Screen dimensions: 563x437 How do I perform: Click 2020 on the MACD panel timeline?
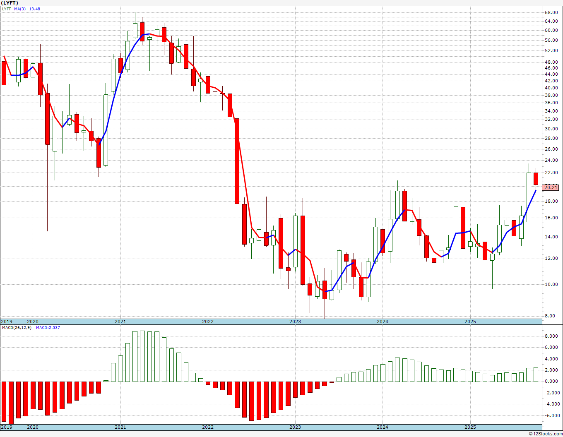(x=33, y=427)
